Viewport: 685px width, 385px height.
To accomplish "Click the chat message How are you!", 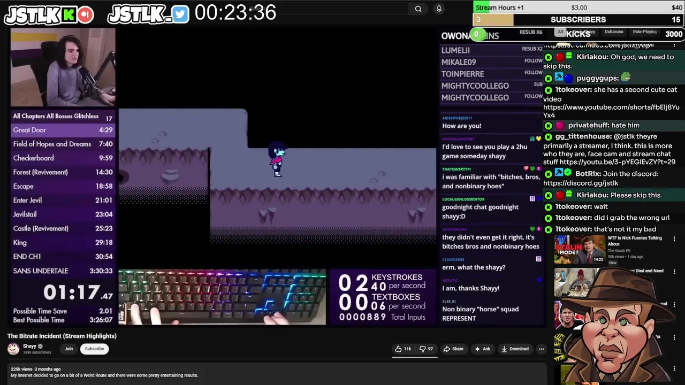I will (461, 126).
